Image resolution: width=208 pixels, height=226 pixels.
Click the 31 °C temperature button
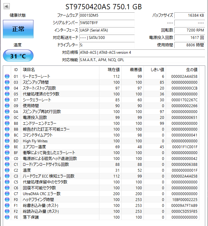tap(18, 56)
